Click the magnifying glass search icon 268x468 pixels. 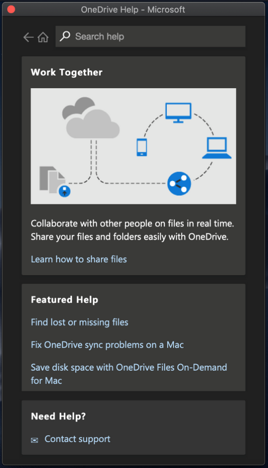pos(65,37)
